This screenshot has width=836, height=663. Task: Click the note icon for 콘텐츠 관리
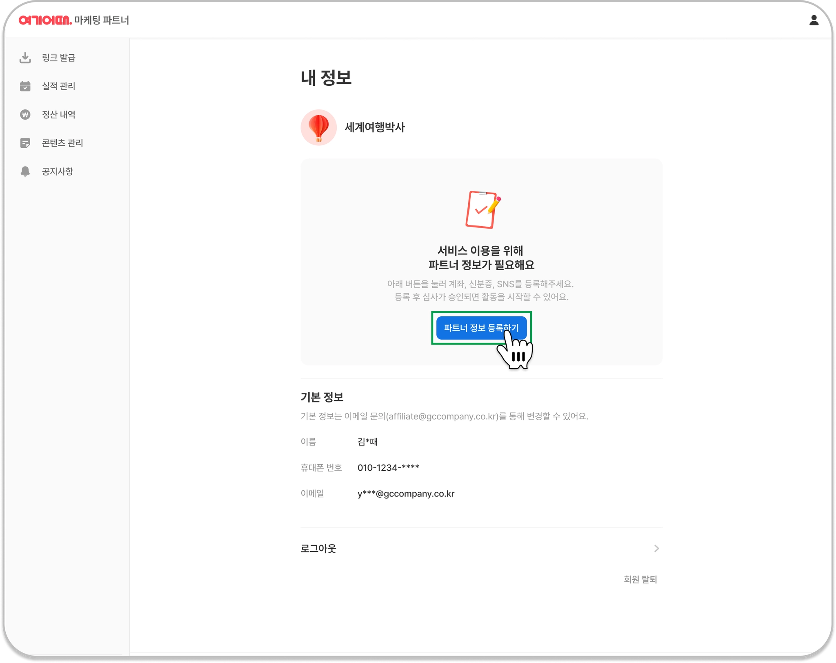25,143
